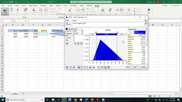Open Excel from the Windows taskbar
This screenshot has height=102, width=182.
(x=64, y=100)
